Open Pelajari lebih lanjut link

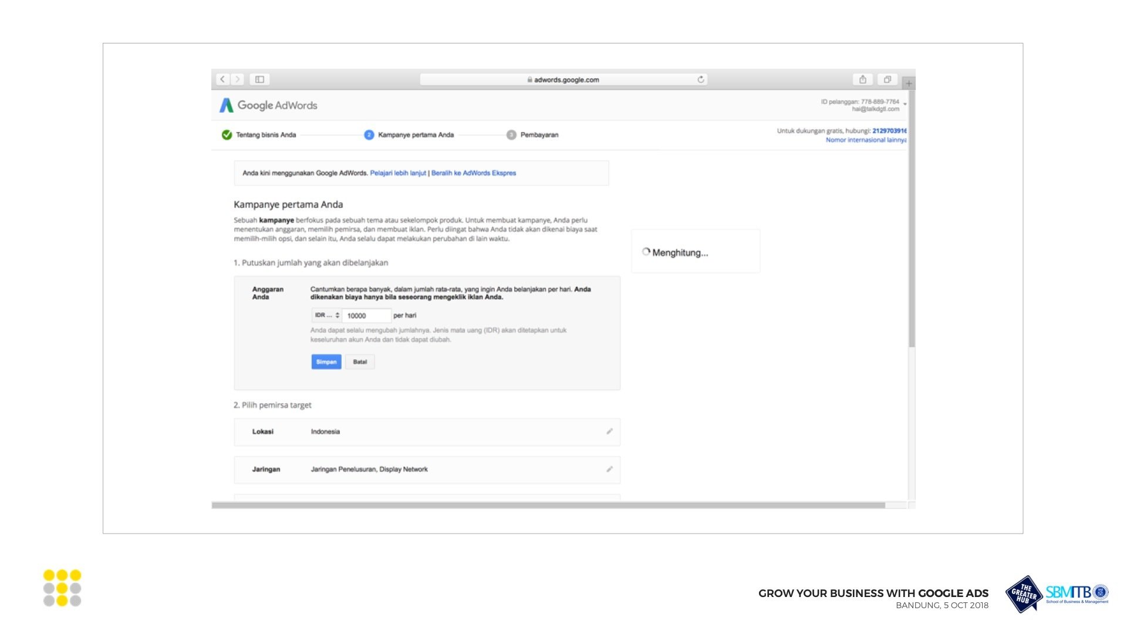[x=398, y=173]
